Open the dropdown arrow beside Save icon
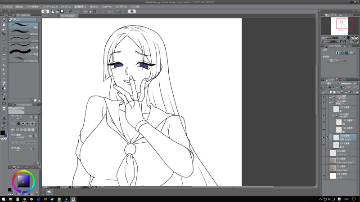 coord(65,11)
